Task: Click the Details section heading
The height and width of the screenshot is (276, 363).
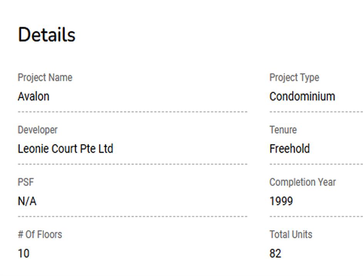Action: click(x=47, y=35)
